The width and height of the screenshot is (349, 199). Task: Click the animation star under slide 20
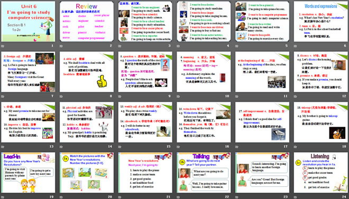pyautogui.click(x=61, y=197)
